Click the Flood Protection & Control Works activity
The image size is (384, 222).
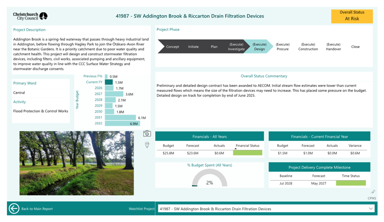click(x=41, y=111)
